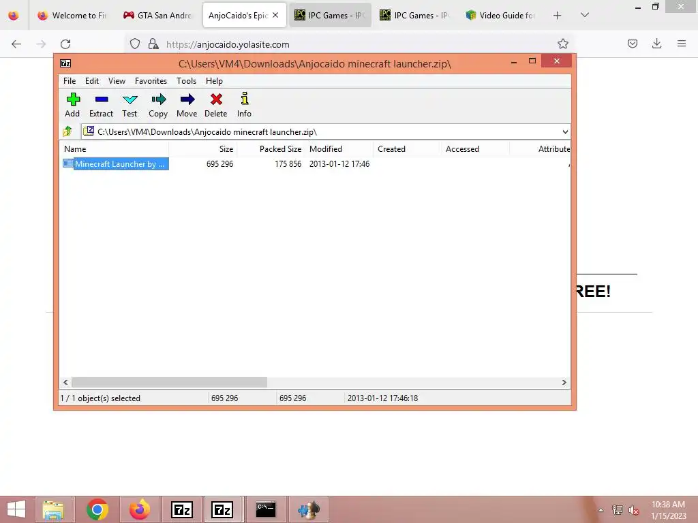Sort by the Name column header
Screen dimensions: 698x523
(x=114, y=149)
